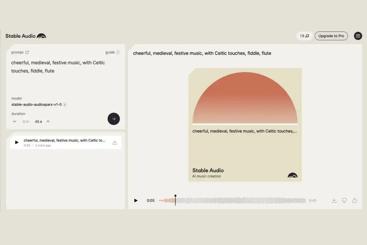Generate audio with the arrow button
Viewport: 367px width, 245px height.
(114, 119)
